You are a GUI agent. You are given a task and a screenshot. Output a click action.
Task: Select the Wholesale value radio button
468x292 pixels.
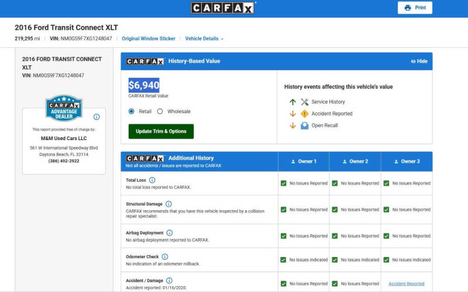(x=160, y=111)
